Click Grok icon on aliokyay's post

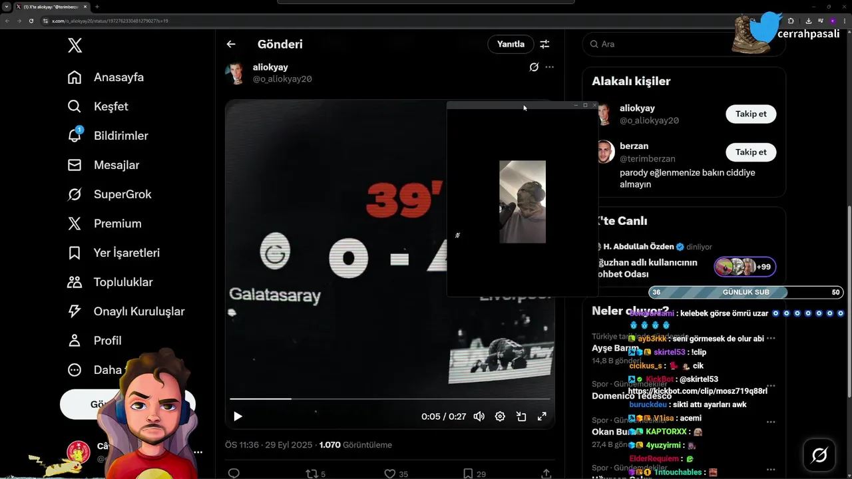(534, 67)
